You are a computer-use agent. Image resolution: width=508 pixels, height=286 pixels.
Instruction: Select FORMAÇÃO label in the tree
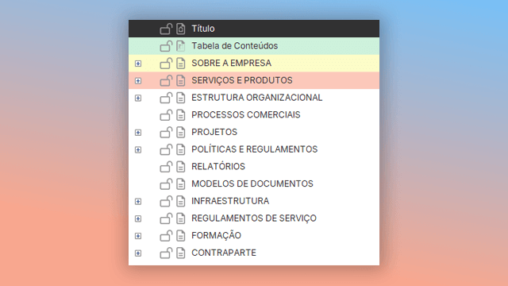[217, 235]
